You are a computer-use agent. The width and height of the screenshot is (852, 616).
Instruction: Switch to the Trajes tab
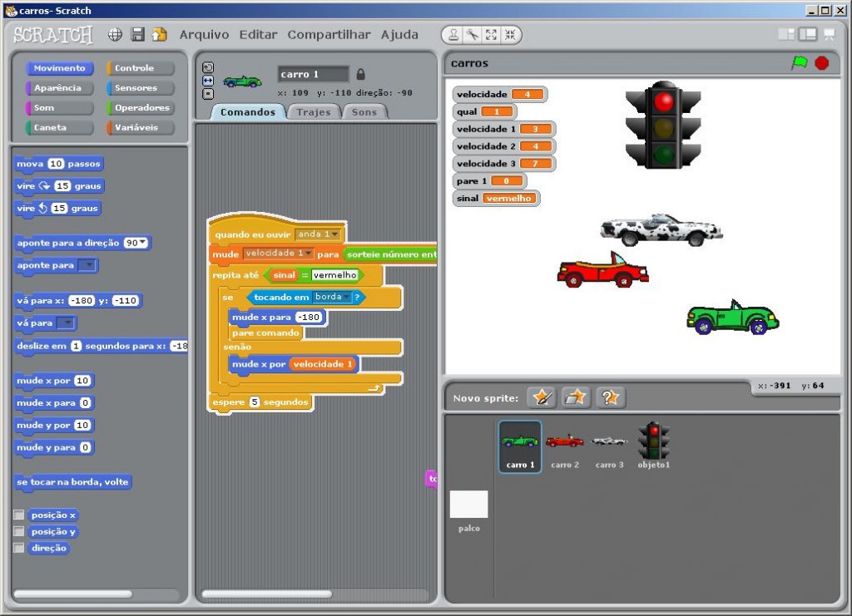[314, 112]
